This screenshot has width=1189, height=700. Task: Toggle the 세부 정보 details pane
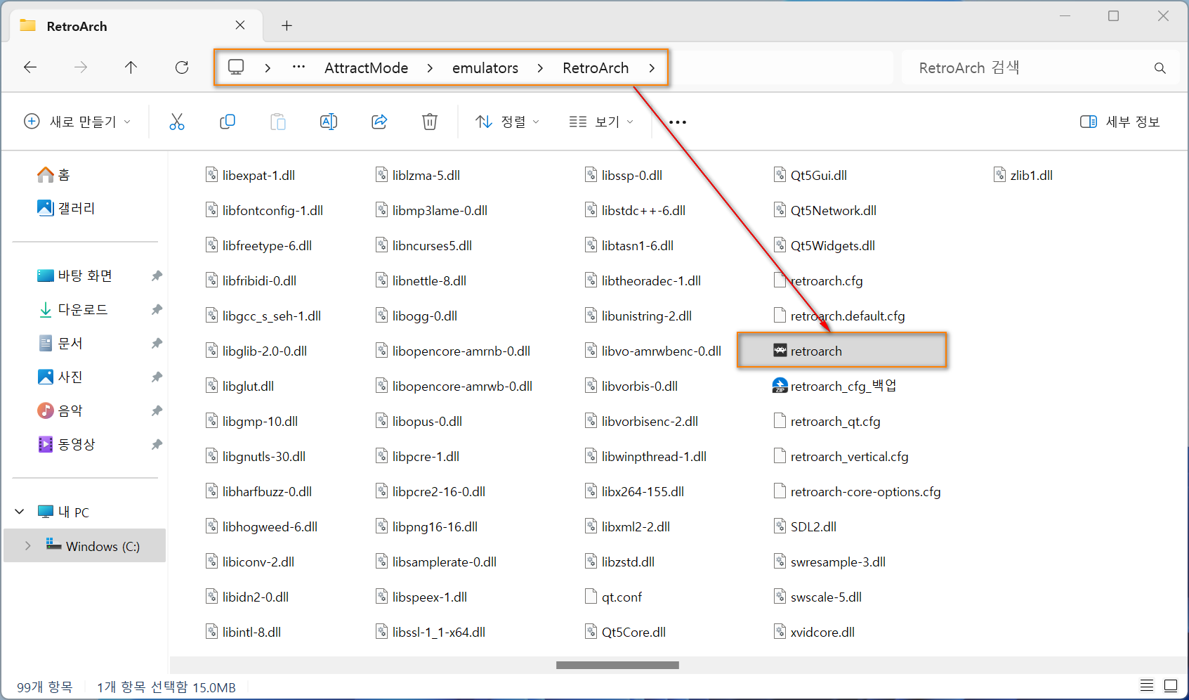1119,122
